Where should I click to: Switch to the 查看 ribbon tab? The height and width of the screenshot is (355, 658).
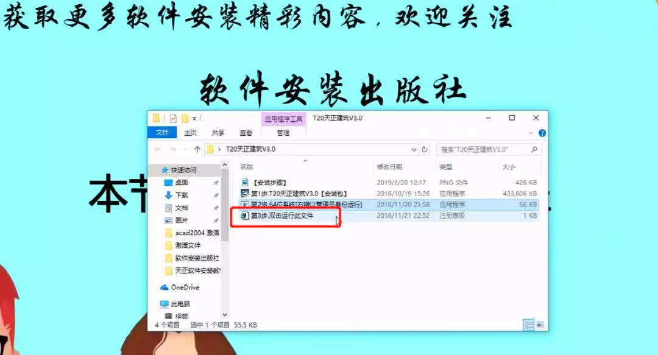tap(246, 133)
